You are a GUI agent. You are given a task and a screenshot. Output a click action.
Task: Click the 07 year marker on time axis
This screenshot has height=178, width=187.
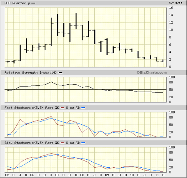pos(57,175)
